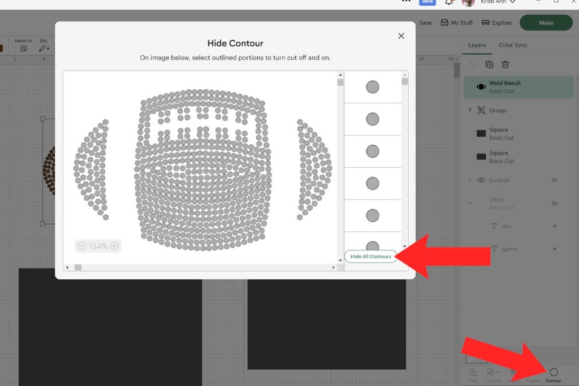Zoom out the contour preview
Image resolution: width=579 pixels, height=386 pixels.
pyautogui.click(x=81, y=246)
